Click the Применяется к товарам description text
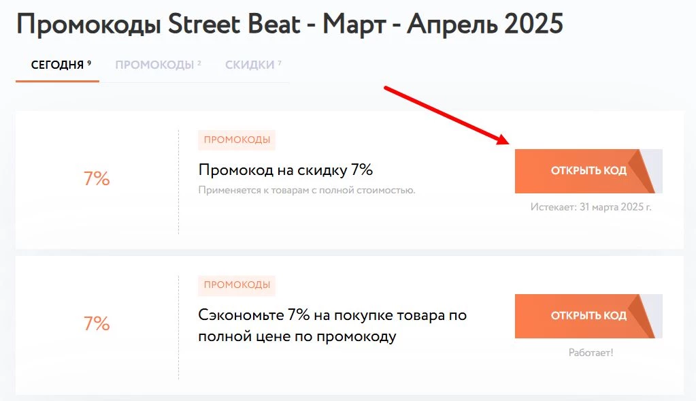The image size is (696, 401). pos(307,190)
